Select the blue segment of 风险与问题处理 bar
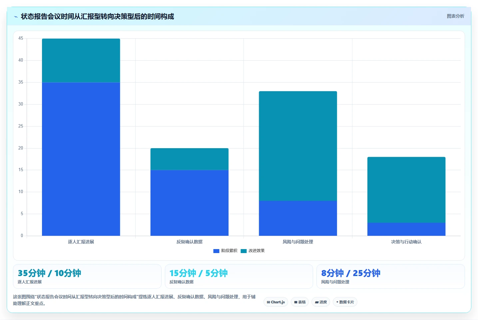This screenshot has height=320, width=478. pyautogui.click(x=298, y=218)
